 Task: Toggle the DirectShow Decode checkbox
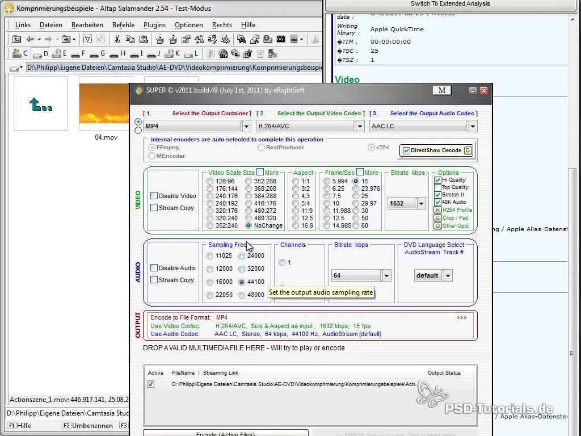[406, 150]
